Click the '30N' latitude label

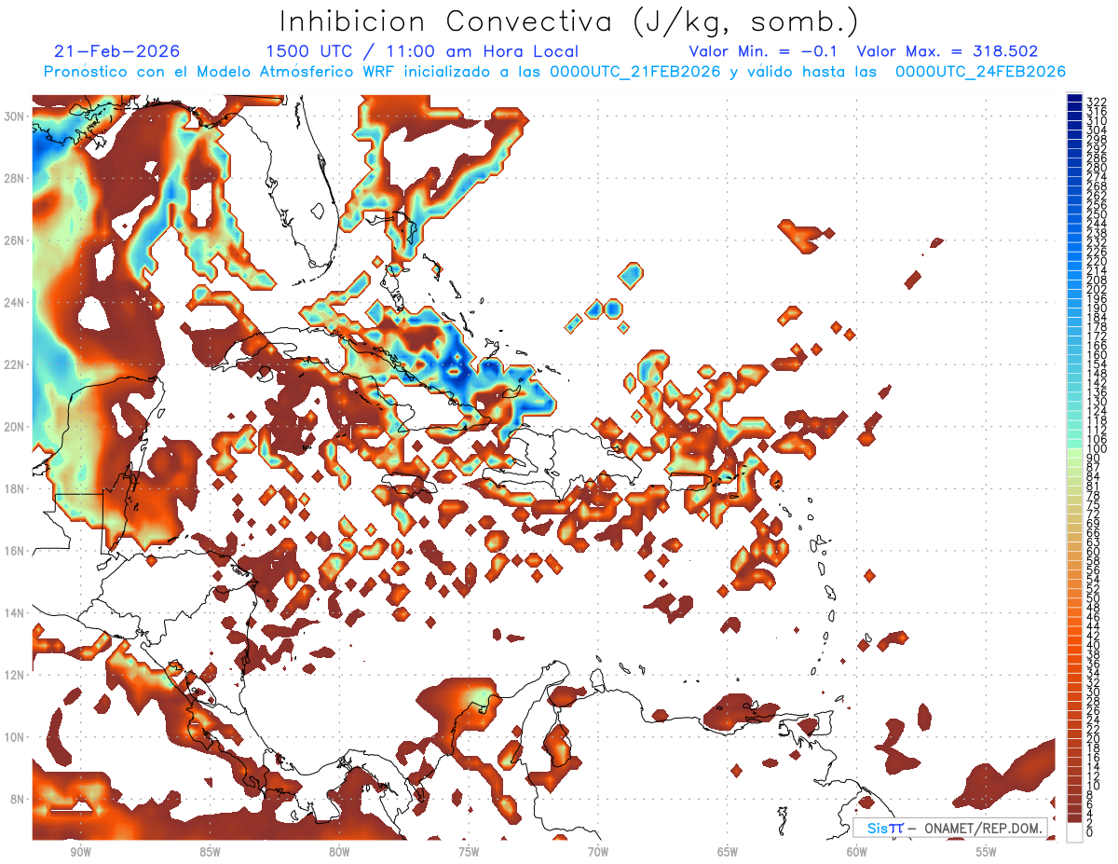click(14, 116)
